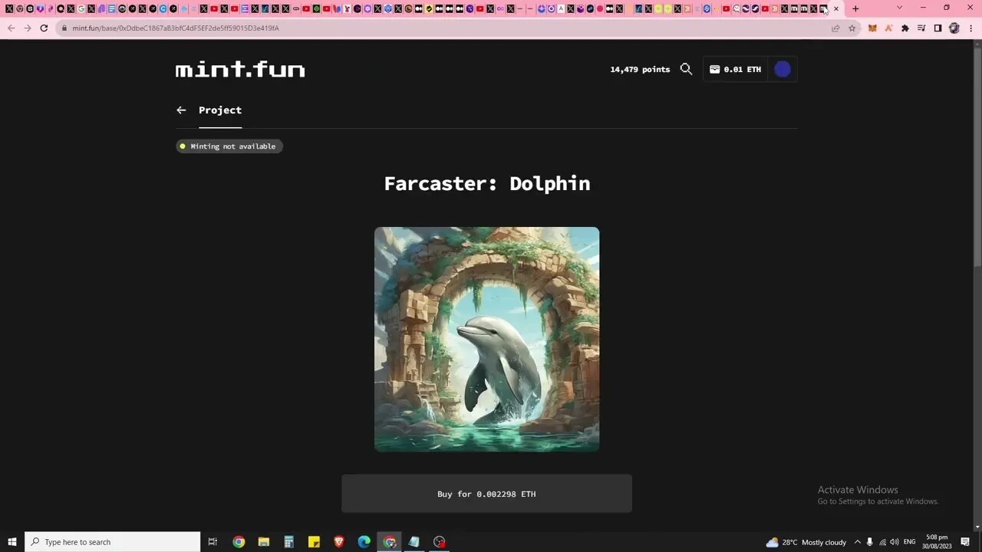Open the dolphin NFT artwork image

(486, 339)
